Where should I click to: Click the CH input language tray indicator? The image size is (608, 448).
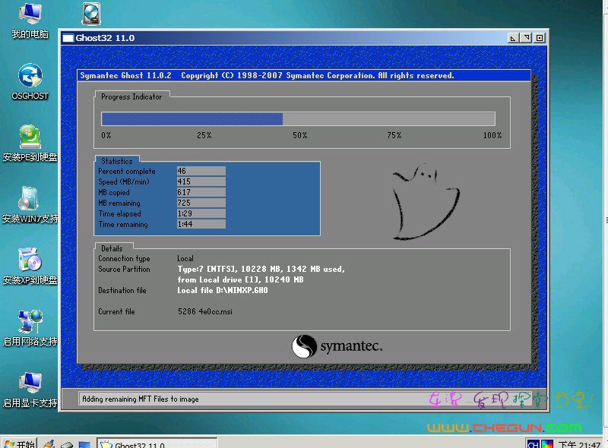pos(534,444)
